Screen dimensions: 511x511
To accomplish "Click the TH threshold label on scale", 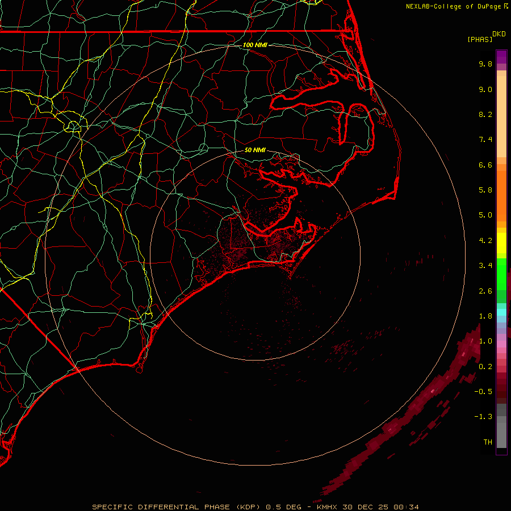I will point(488,442).
